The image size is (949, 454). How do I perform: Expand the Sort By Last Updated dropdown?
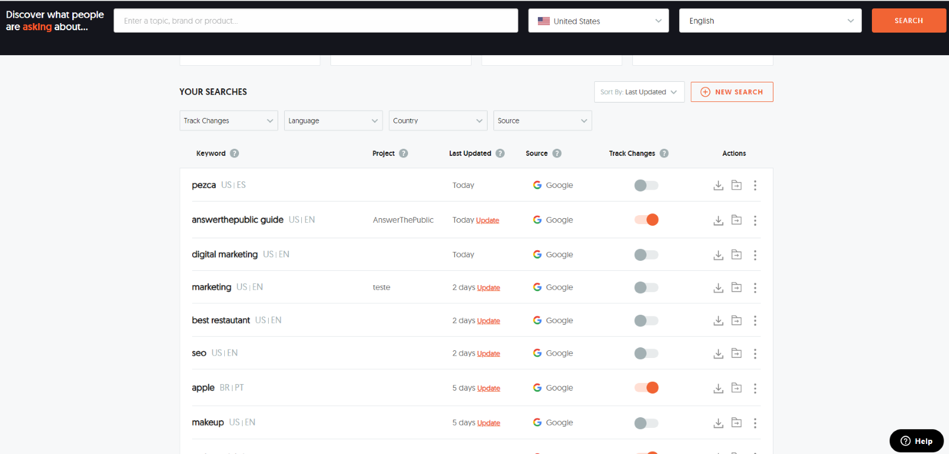[x=639, y=92]
